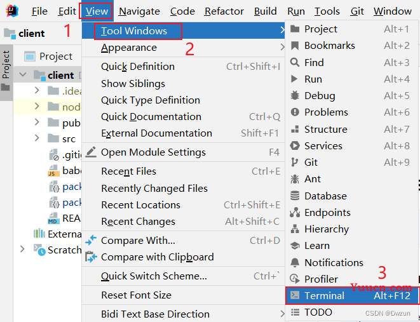Select Quick Definition menu entry
Image resolution: width=420 pixels, height=322 pixels.
(x=183, y=67)
